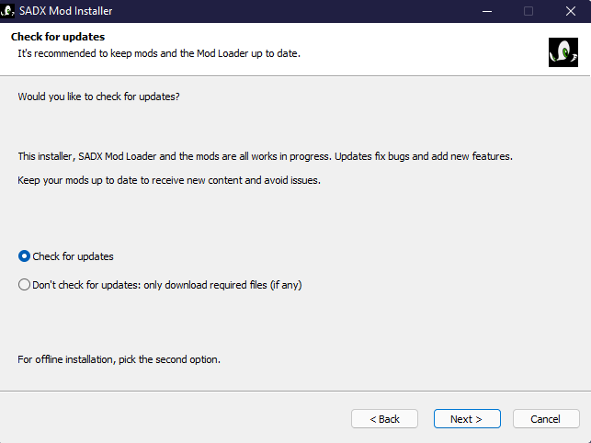Click the "Check for updates" option label text

point(73,256)
